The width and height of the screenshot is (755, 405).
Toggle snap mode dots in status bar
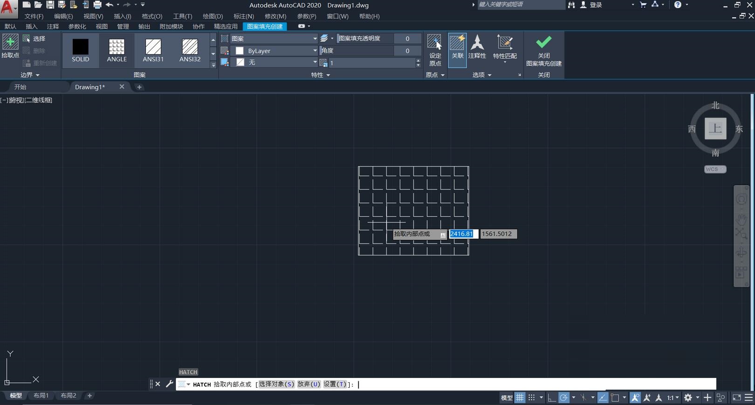point(531,398)
